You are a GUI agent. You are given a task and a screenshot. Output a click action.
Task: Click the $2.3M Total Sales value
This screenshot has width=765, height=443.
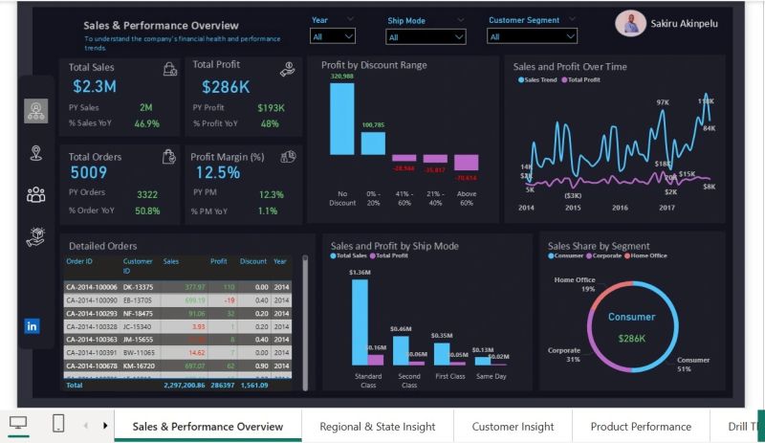(x=95, y=86)
